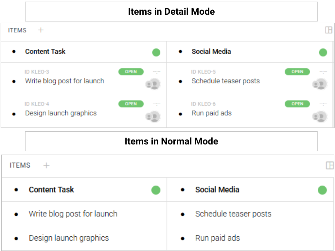Screen dimensions: 335x251
Task: Click the add item plus icon in Normal Mode
Action: click(46, 165)
